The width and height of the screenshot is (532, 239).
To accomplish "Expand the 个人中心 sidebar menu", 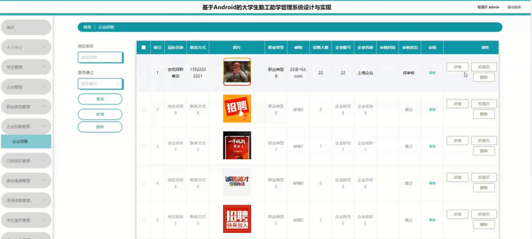I will click(26, 48).
